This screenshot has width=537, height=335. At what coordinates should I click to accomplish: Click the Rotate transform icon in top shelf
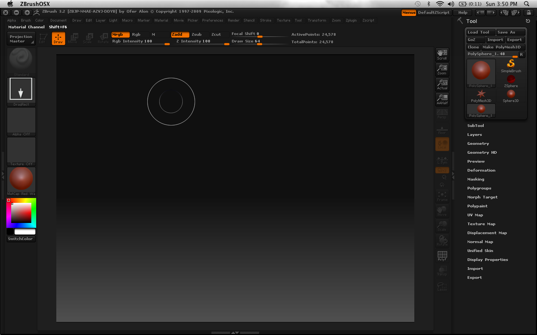point(103,38)
